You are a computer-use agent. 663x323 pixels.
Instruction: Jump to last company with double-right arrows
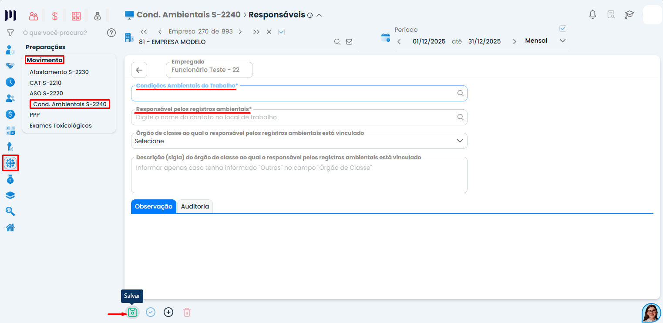click(256, 32)
